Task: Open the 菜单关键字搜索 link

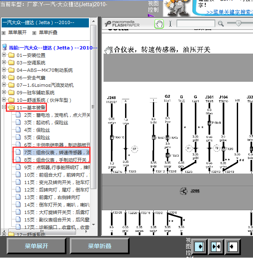Action: (x=229, y=12)
